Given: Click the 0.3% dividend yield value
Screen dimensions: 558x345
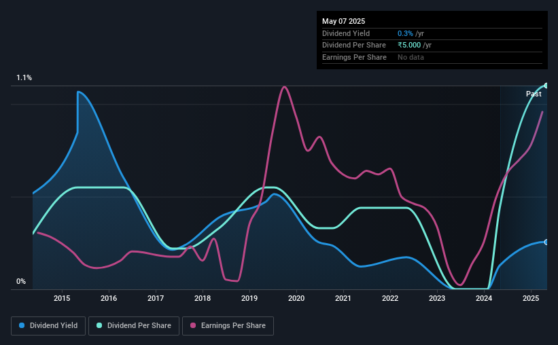Looking at the screenshot, I should coord(405,33).
